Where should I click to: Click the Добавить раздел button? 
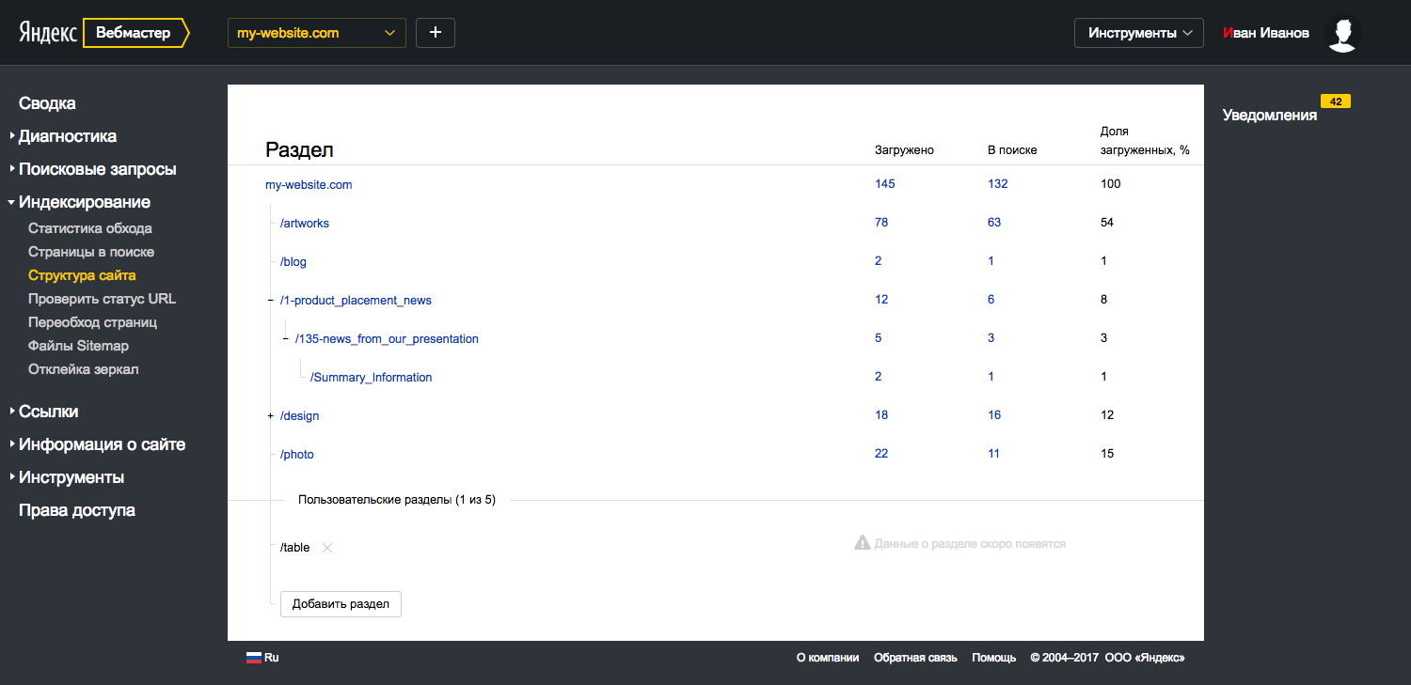coord(341,604)
